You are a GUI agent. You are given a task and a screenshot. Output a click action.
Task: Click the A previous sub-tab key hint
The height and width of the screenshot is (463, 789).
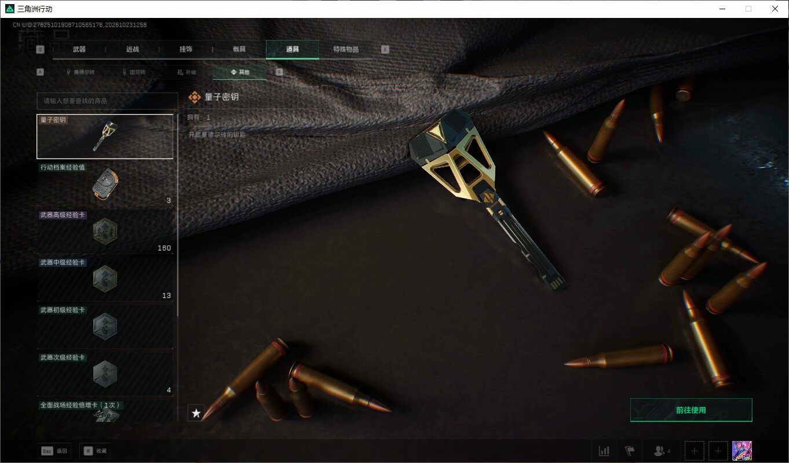pos(40,72)
